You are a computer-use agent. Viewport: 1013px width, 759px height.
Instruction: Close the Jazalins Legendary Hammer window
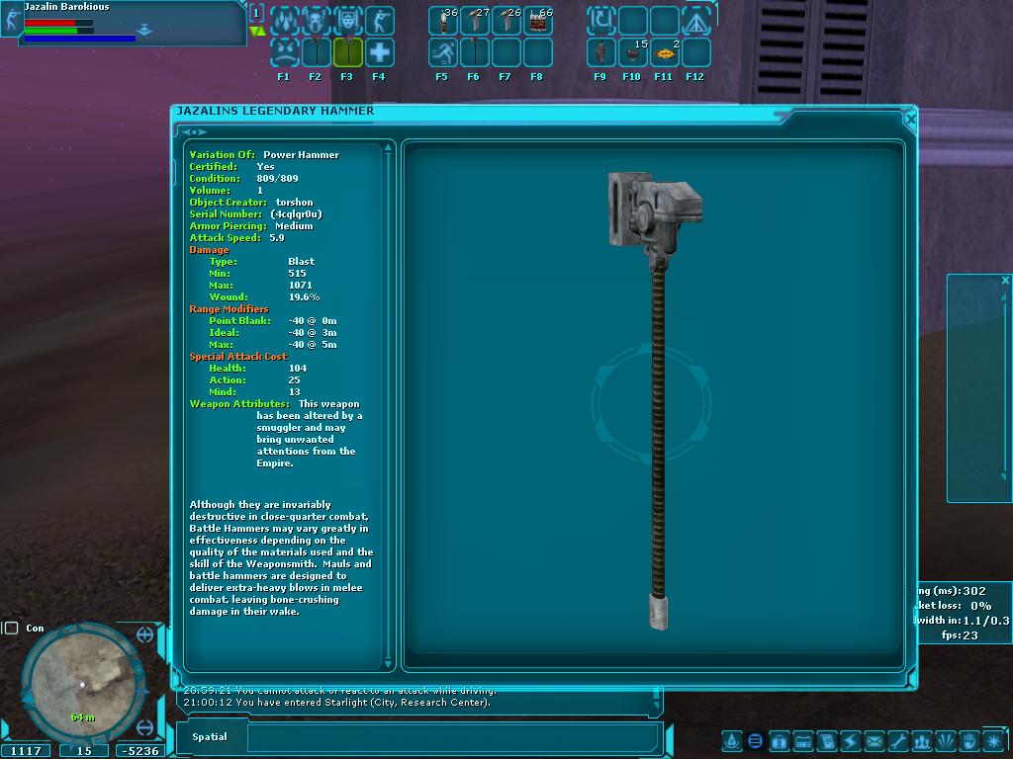tap(910, 119)
